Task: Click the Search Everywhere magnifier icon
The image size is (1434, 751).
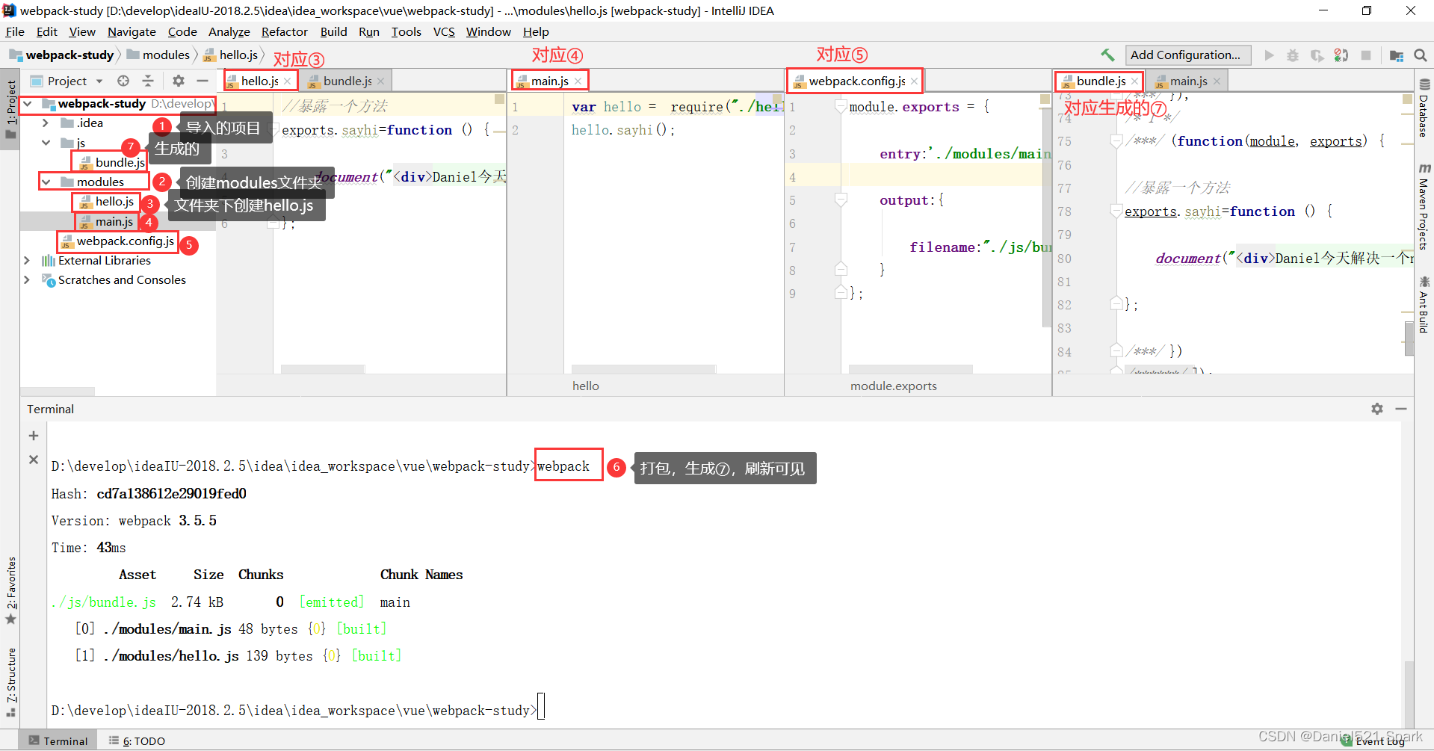Action: tap(1421, 55)
